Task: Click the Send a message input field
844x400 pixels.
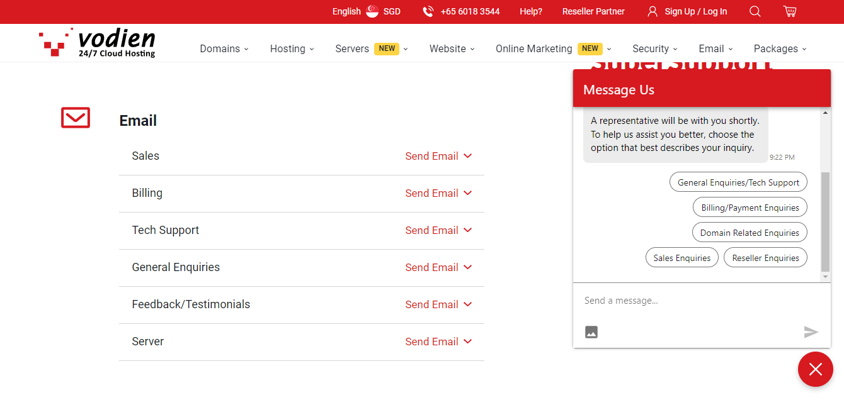Action: click(x=702, y=301)
